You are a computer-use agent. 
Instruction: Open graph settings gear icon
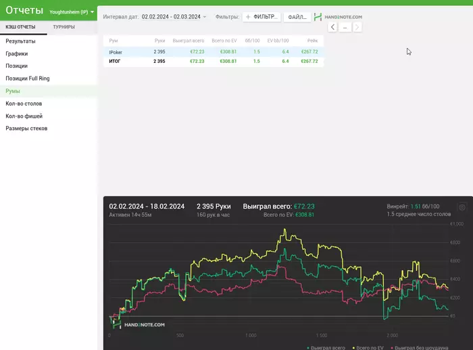coord(462,207)
